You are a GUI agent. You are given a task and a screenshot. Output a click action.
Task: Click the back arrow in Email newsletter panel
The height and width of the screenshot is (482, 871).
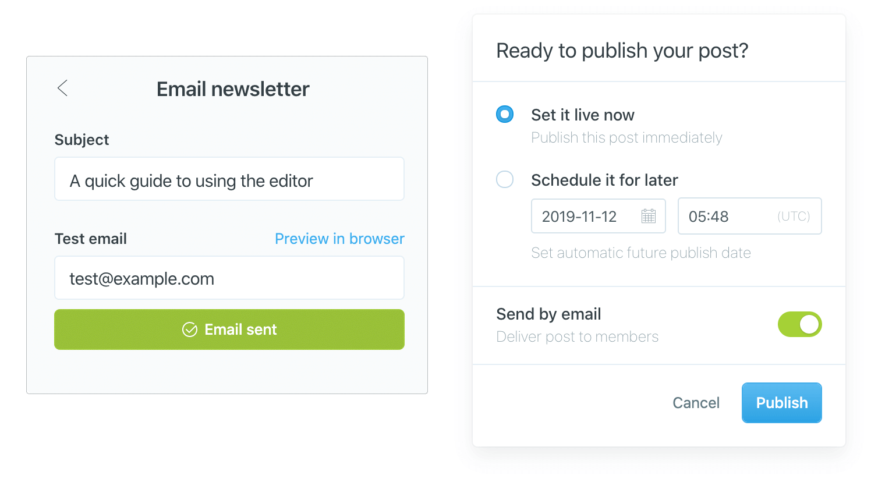click(62, 88)
